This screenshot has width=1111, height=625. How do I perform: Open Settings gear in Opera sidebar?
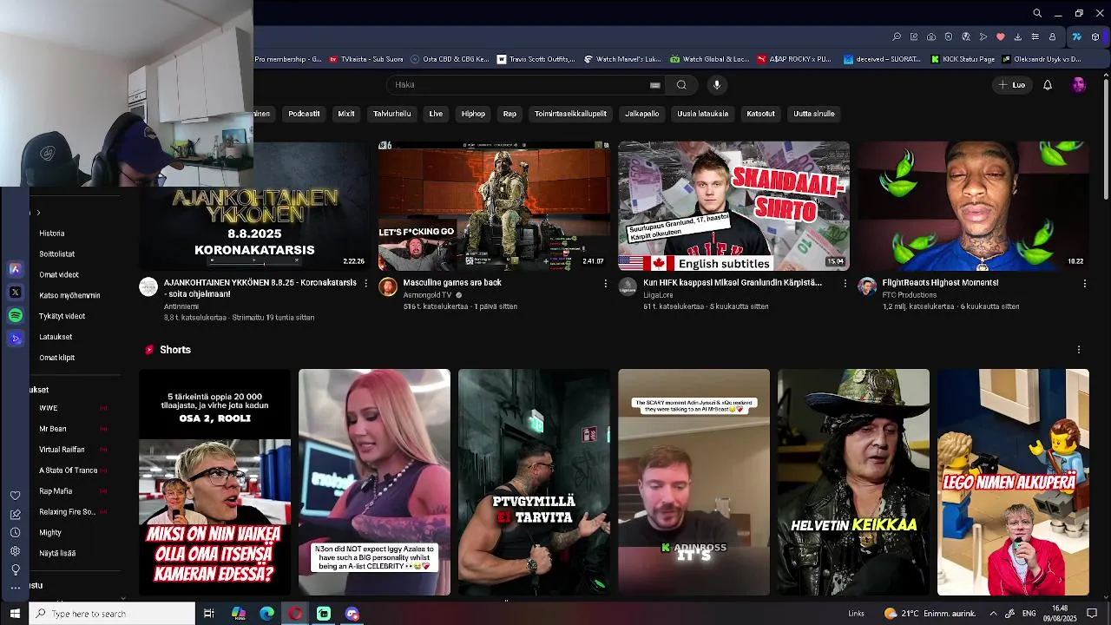point(15,551)
